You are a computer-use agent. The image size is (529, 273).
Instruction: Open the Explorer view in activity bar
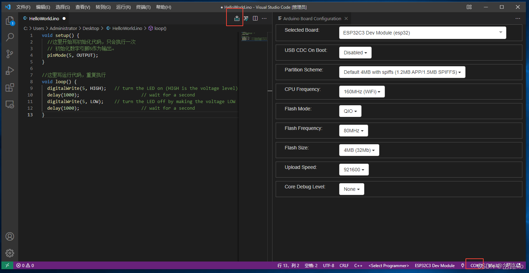[10, 21]
